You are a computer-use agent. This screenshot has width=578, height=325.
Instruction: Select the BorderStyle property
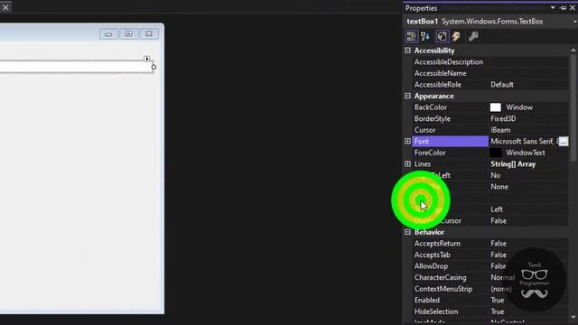[432, 118]
